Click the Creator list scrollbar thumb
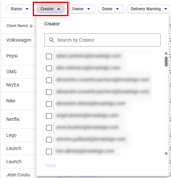 coord(166,61)
